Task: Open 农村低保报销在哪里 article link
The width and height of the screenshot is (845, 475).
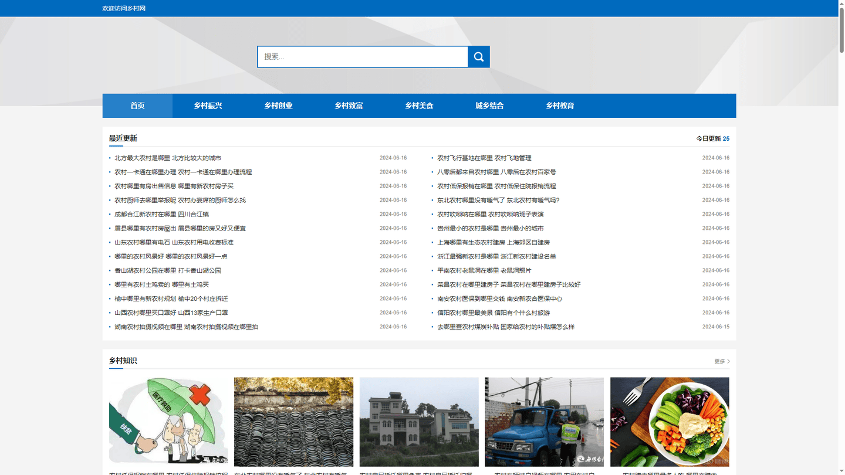Action: tap(496, 186)
